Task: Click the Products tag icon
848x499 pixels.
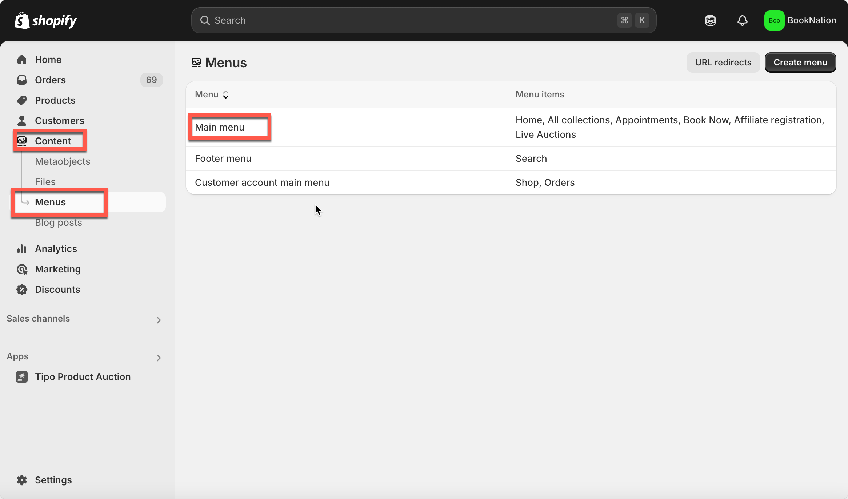Action: point(22,100)
